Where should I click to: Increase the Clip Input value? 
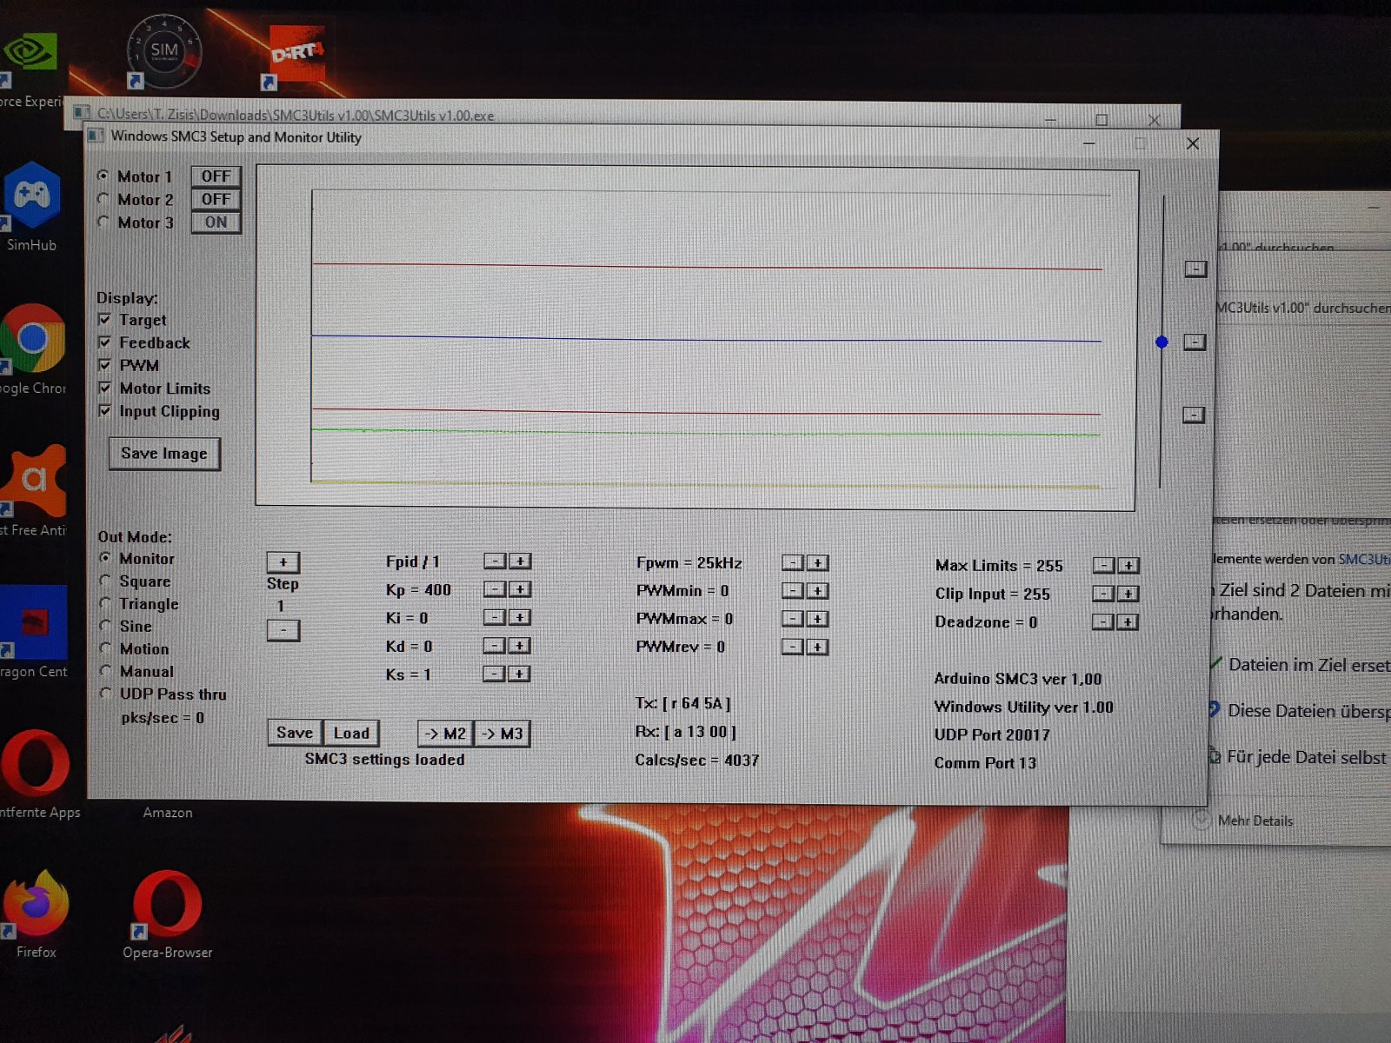(1128, 594)
